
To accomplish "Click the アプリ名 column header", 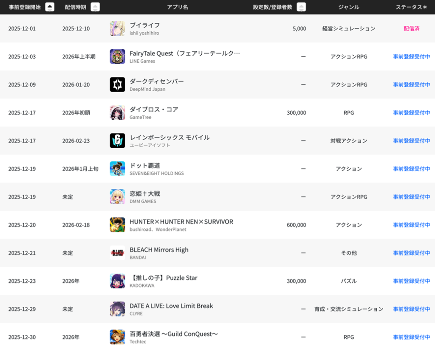I will tap(178, 7).
